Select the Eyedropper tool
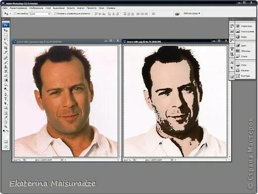The height and width of the screenshot is (194, 258). click(6, 118)
